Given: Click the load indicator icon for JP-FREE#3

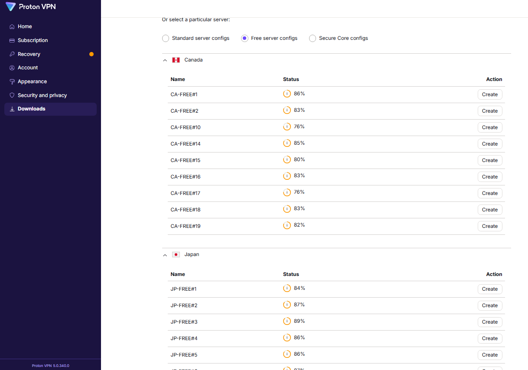Looking at the screenshot, I should click(x=287, y=321).
